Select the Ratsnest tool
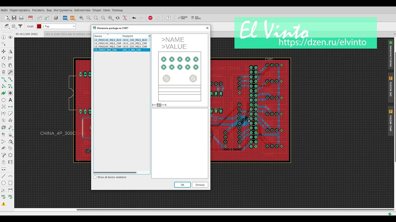Image resolution: width=396 pixels, height=222 pixels. pyautogui.click(x=3, y=107)
